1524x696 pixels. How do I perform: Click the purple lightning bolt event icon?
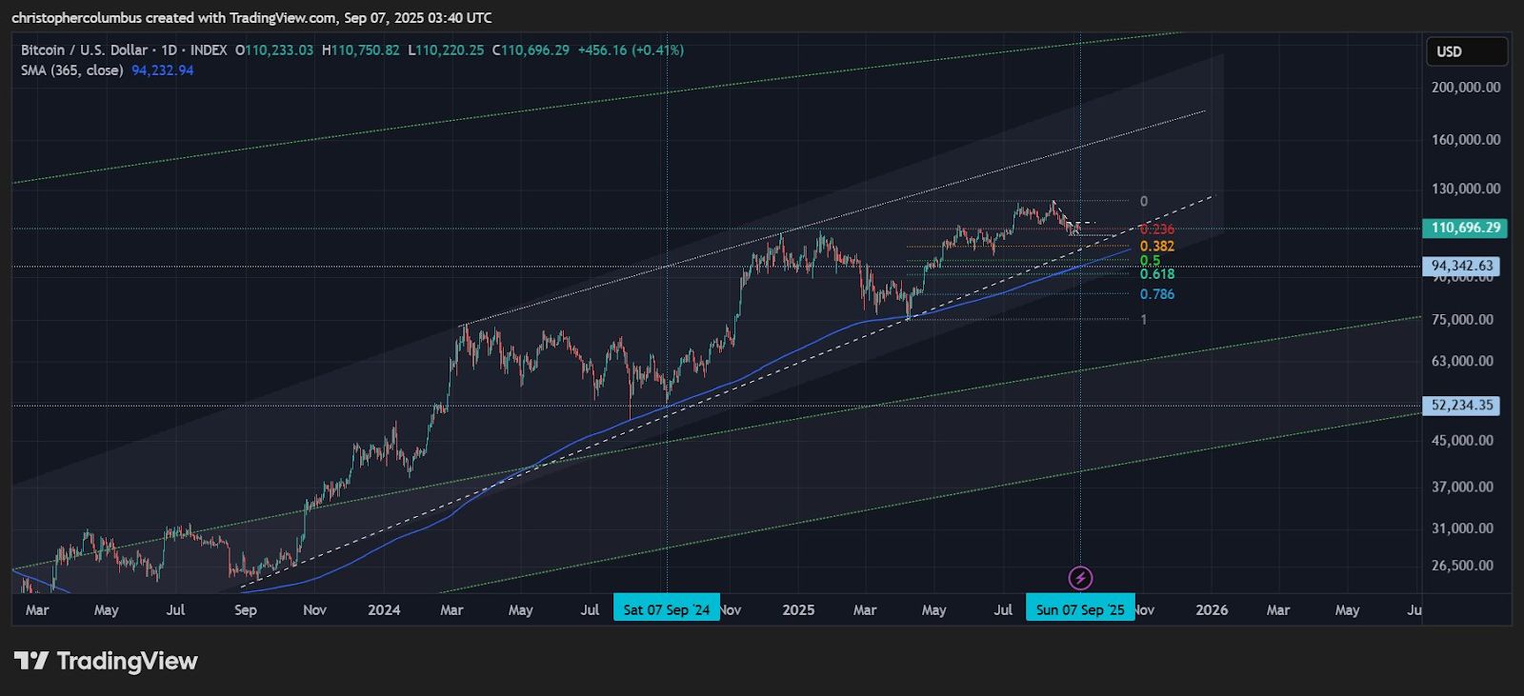click(1080, 577)
